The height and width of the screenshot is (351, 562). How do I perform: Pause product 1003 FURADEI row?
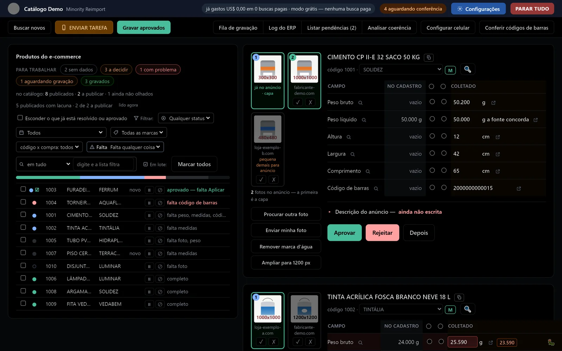tap(149, 190)
